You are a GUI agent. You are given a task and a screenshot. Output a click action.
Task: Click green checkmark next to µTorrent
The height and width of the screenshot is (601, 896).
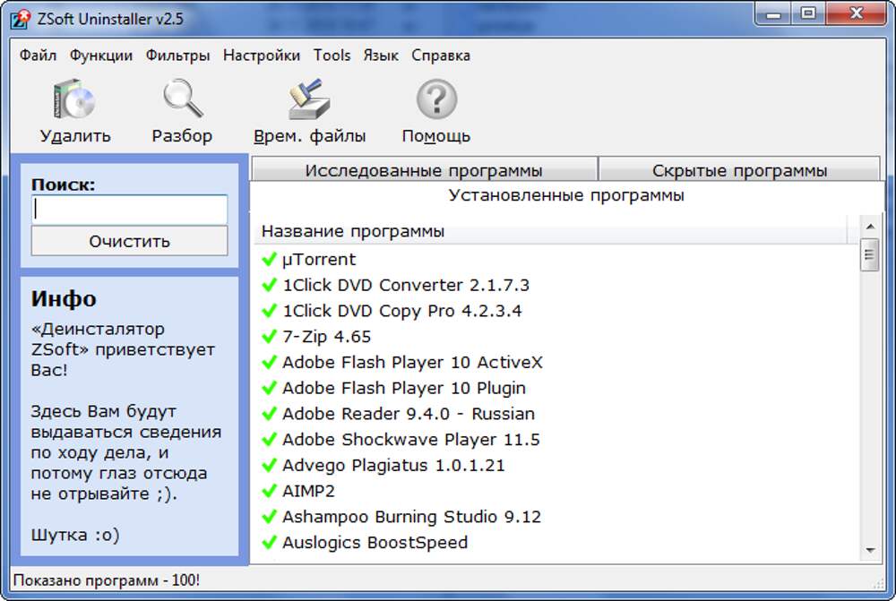click(268, 260)
